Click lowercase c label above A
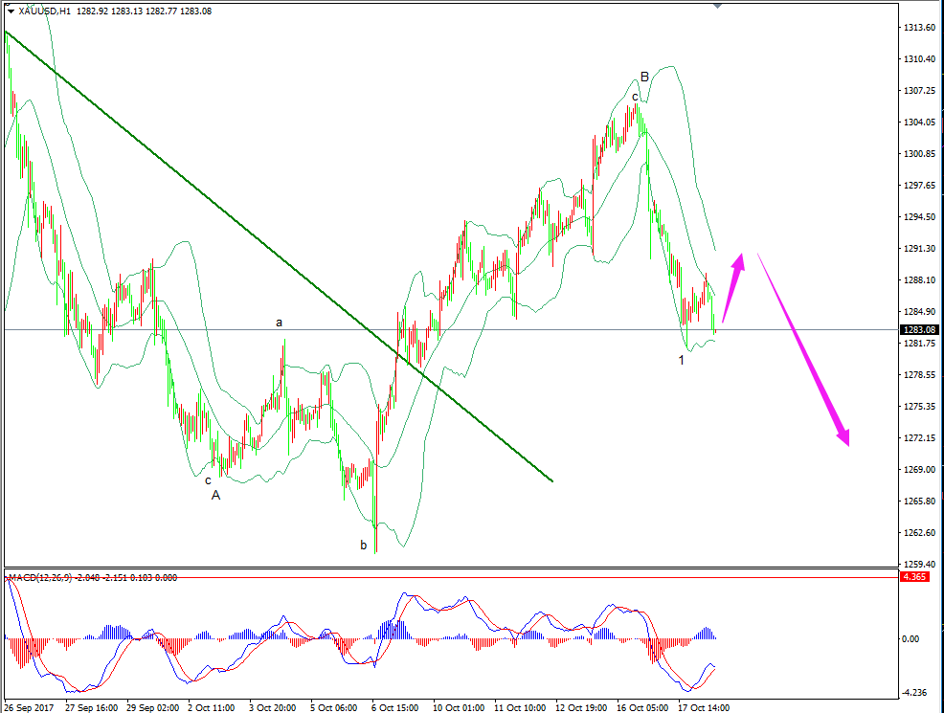The height and width of the screenshot is (713, 944). [x=209, y=480]
